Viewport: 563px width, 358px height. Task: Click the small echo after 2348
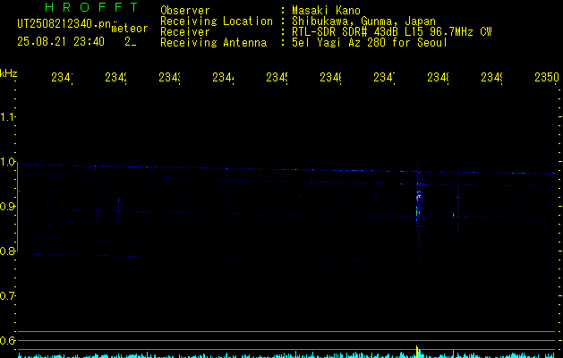454,215
